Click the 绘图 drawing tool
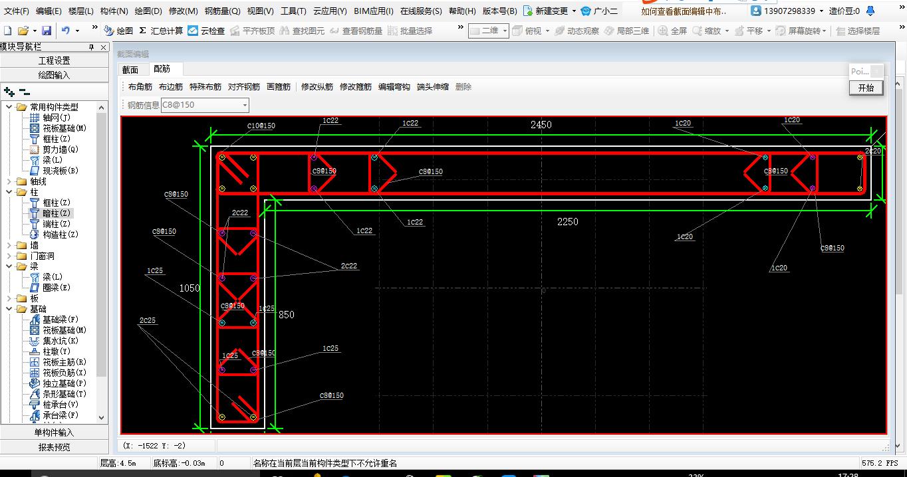This screenshot has height=477, width=907. click(118, 31)
